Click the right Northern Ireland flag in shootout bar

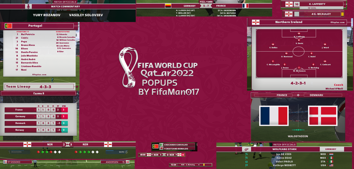pos(108,144)
